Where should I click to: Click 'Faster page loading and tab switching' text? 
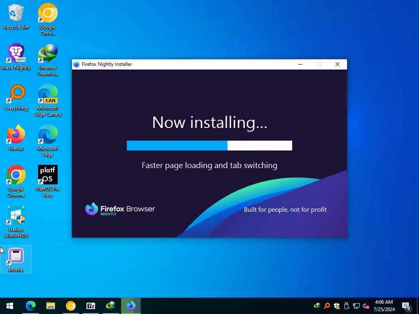[209, 165]
